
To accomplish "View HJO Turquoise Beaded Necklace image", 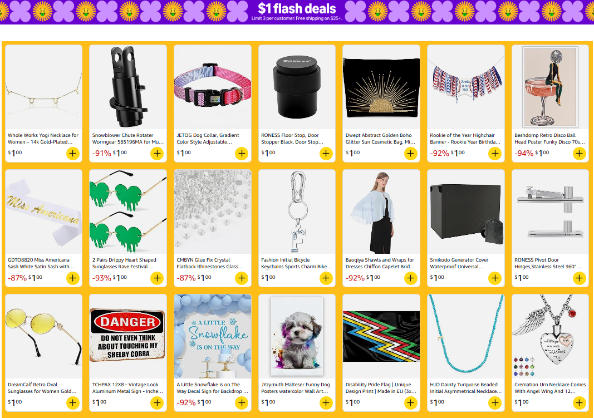I will 465,337.
